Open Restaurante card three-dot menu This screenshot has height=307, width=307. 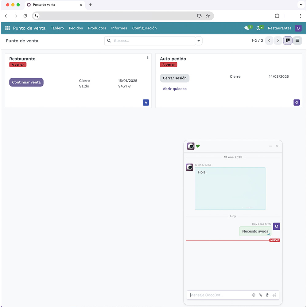[148, 58]
